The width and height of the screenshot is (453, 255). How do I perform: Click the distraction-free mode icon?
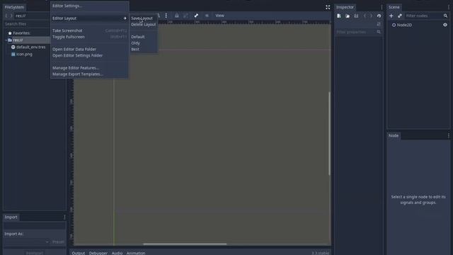[x=328, y=7]
